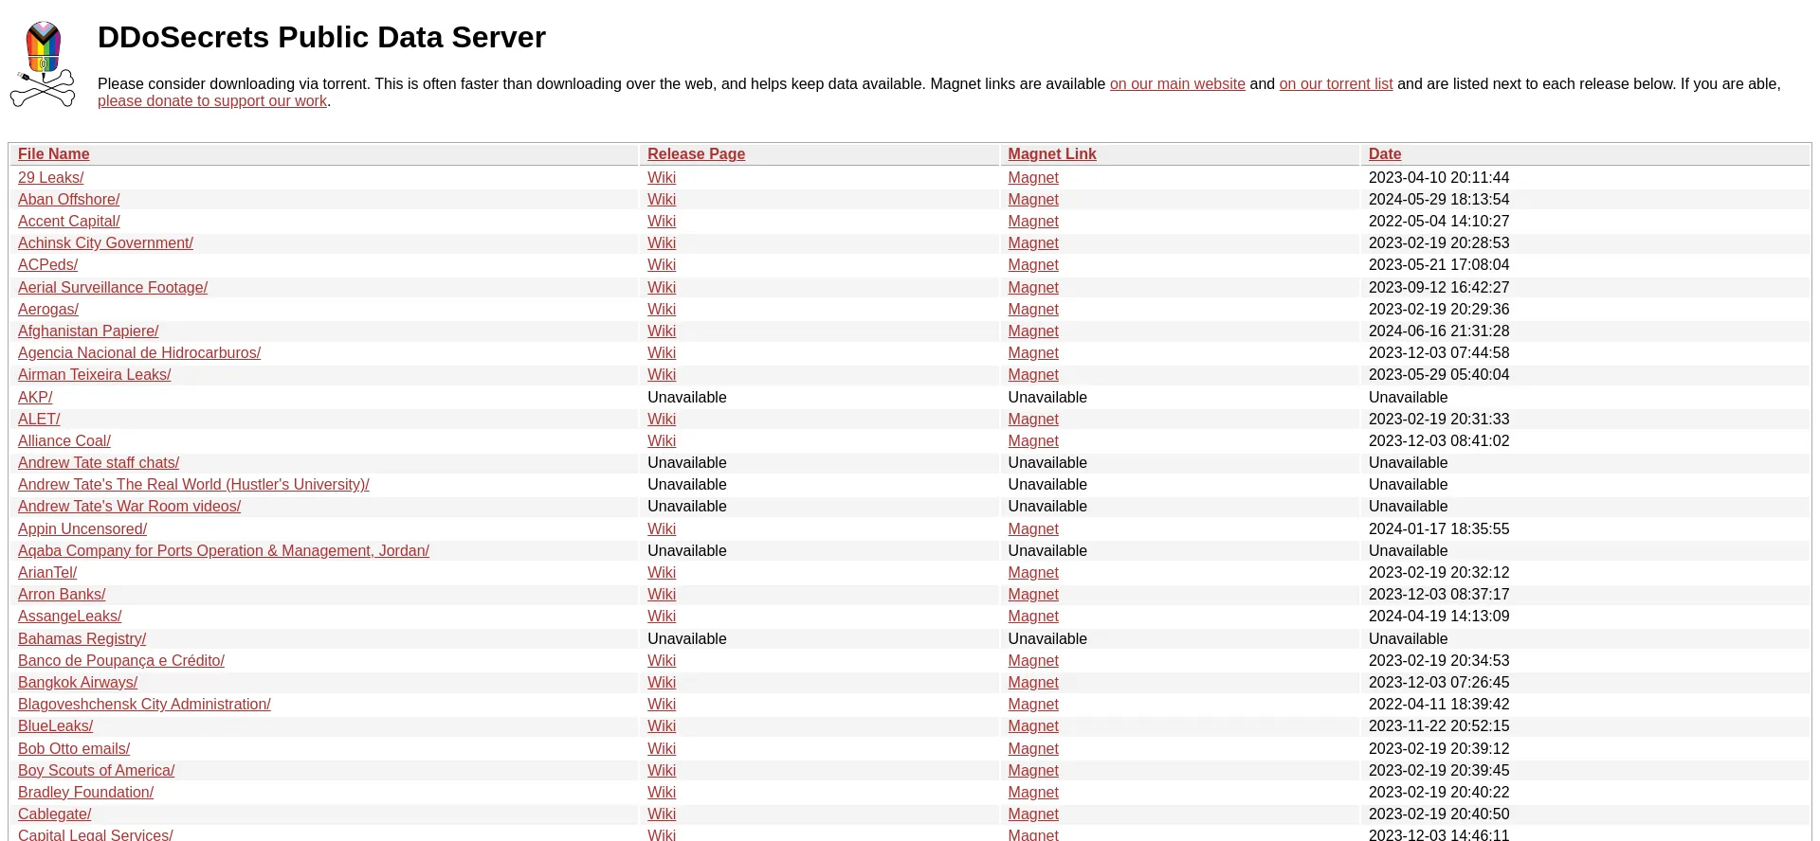Open Aqaba Company for Ports Operation folder
Viewport: 1820px width, 841px height.
coord(223,550)
